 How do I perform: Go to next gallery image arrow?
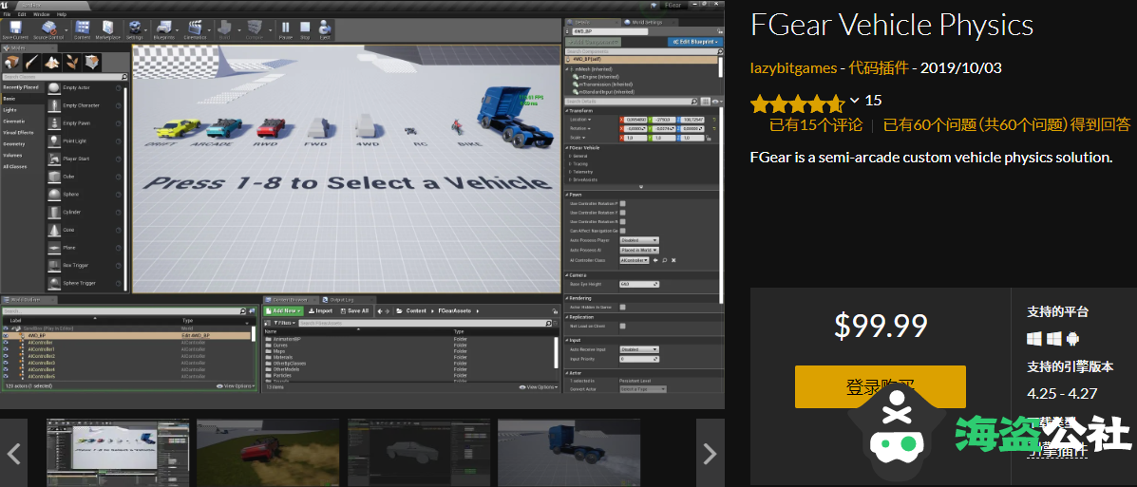(710, 453)
